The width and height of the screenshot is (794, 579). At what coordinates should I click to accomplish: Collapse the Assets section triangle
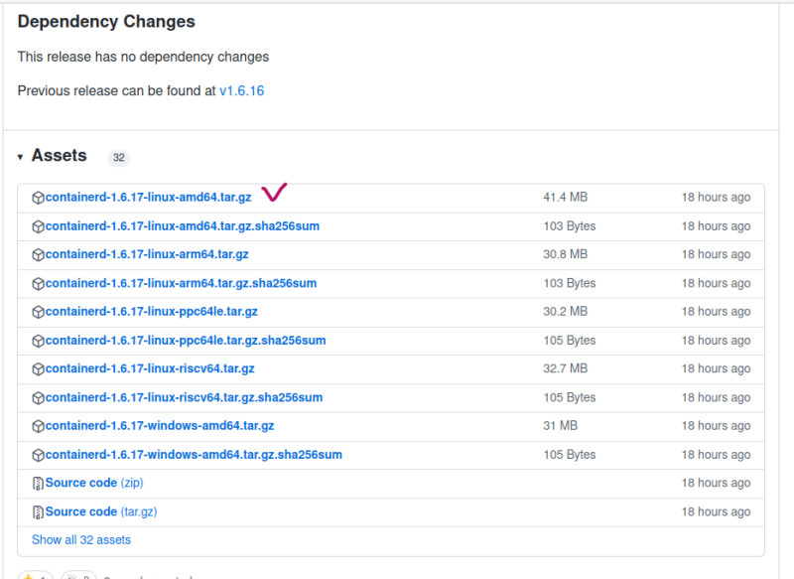[21, 157]
